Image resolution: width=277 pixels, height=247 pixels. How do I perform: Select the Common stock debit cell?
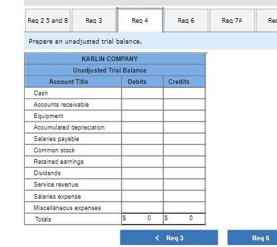[143, 150]
